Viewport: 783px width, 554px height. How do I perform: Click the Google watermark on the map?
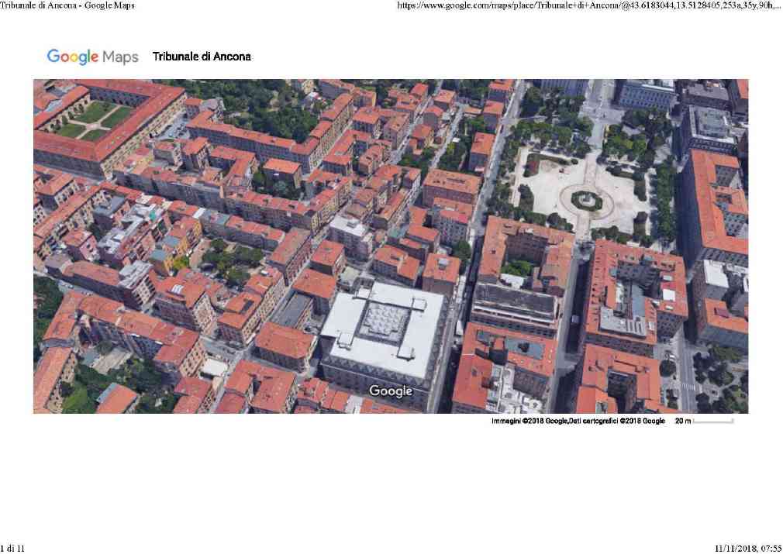[391, 391]
